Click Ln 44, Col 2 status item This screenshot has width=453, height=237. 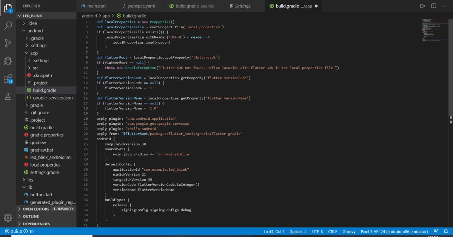tap(274, 231)
